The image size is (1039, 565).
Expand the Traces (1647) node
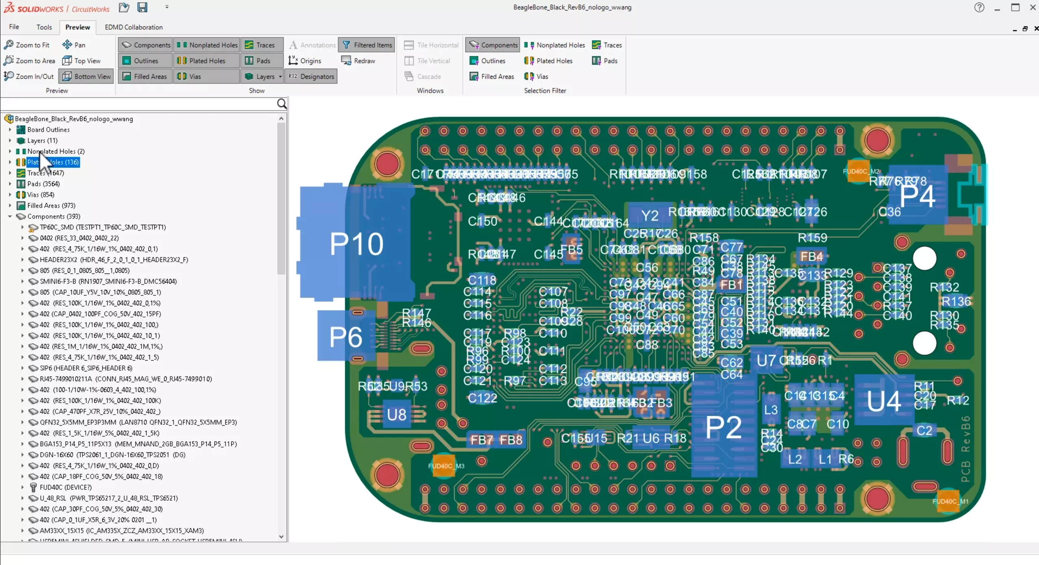pyautogui.click(x=10, y=173)
